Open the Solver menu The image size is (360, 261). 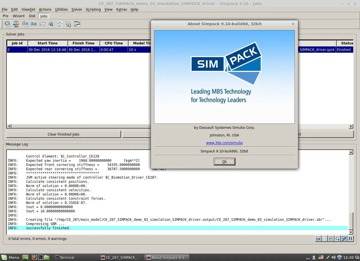click(x=77, y=9)
